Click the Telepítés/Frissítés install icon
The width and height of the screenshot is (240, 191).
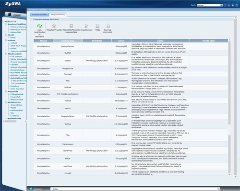54,26
